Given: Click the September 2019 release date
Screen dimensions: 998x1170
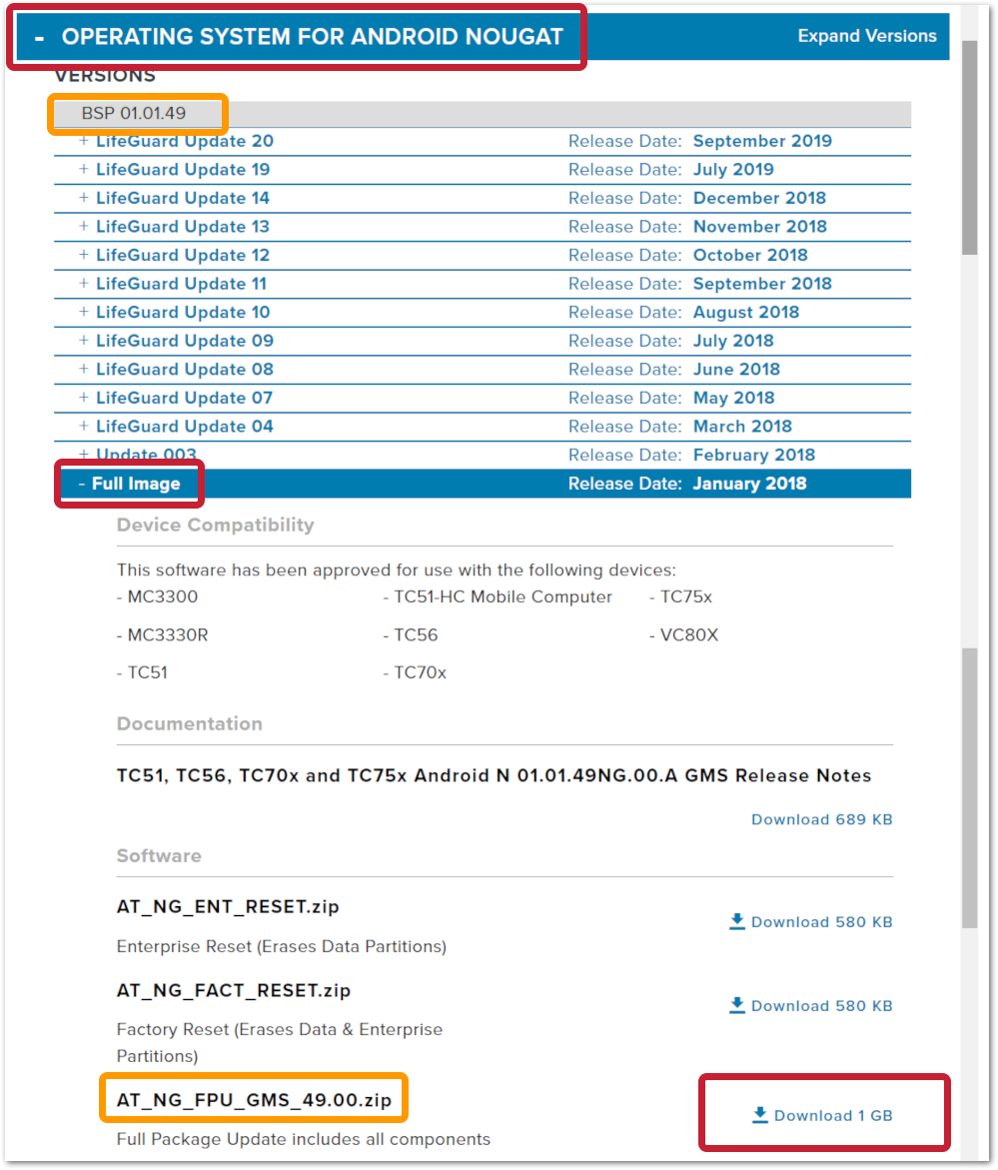Looking at the screenshot, I should (762, 141).
